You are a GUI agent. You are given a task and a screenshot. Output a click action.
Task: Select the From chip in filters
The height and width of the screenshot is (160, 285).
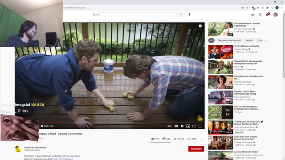[260, 40]
